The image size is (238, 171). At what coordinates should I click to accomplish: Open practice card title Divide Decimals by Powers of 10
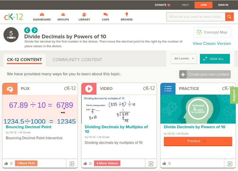[x=195, y=127]
